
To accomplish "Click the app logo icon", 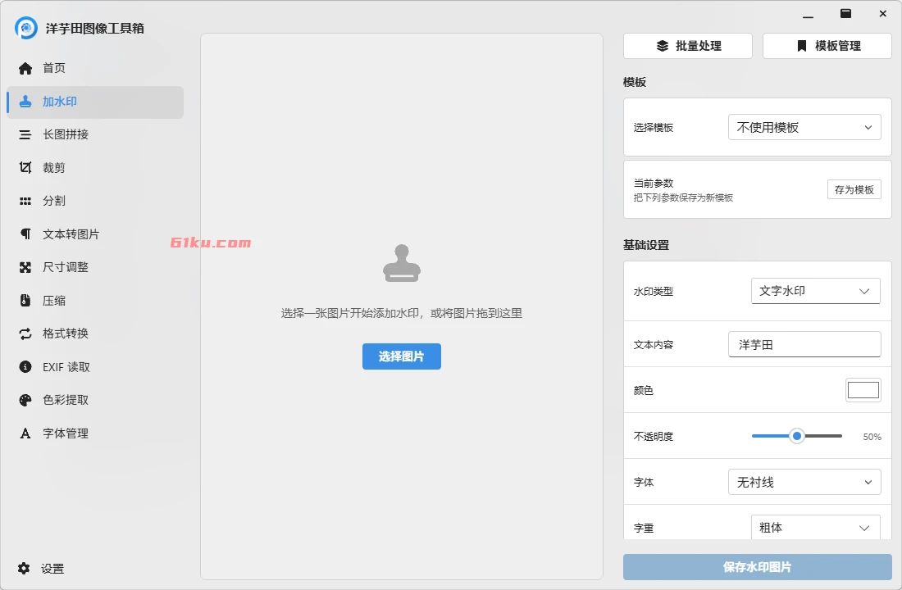I will 26,28.
